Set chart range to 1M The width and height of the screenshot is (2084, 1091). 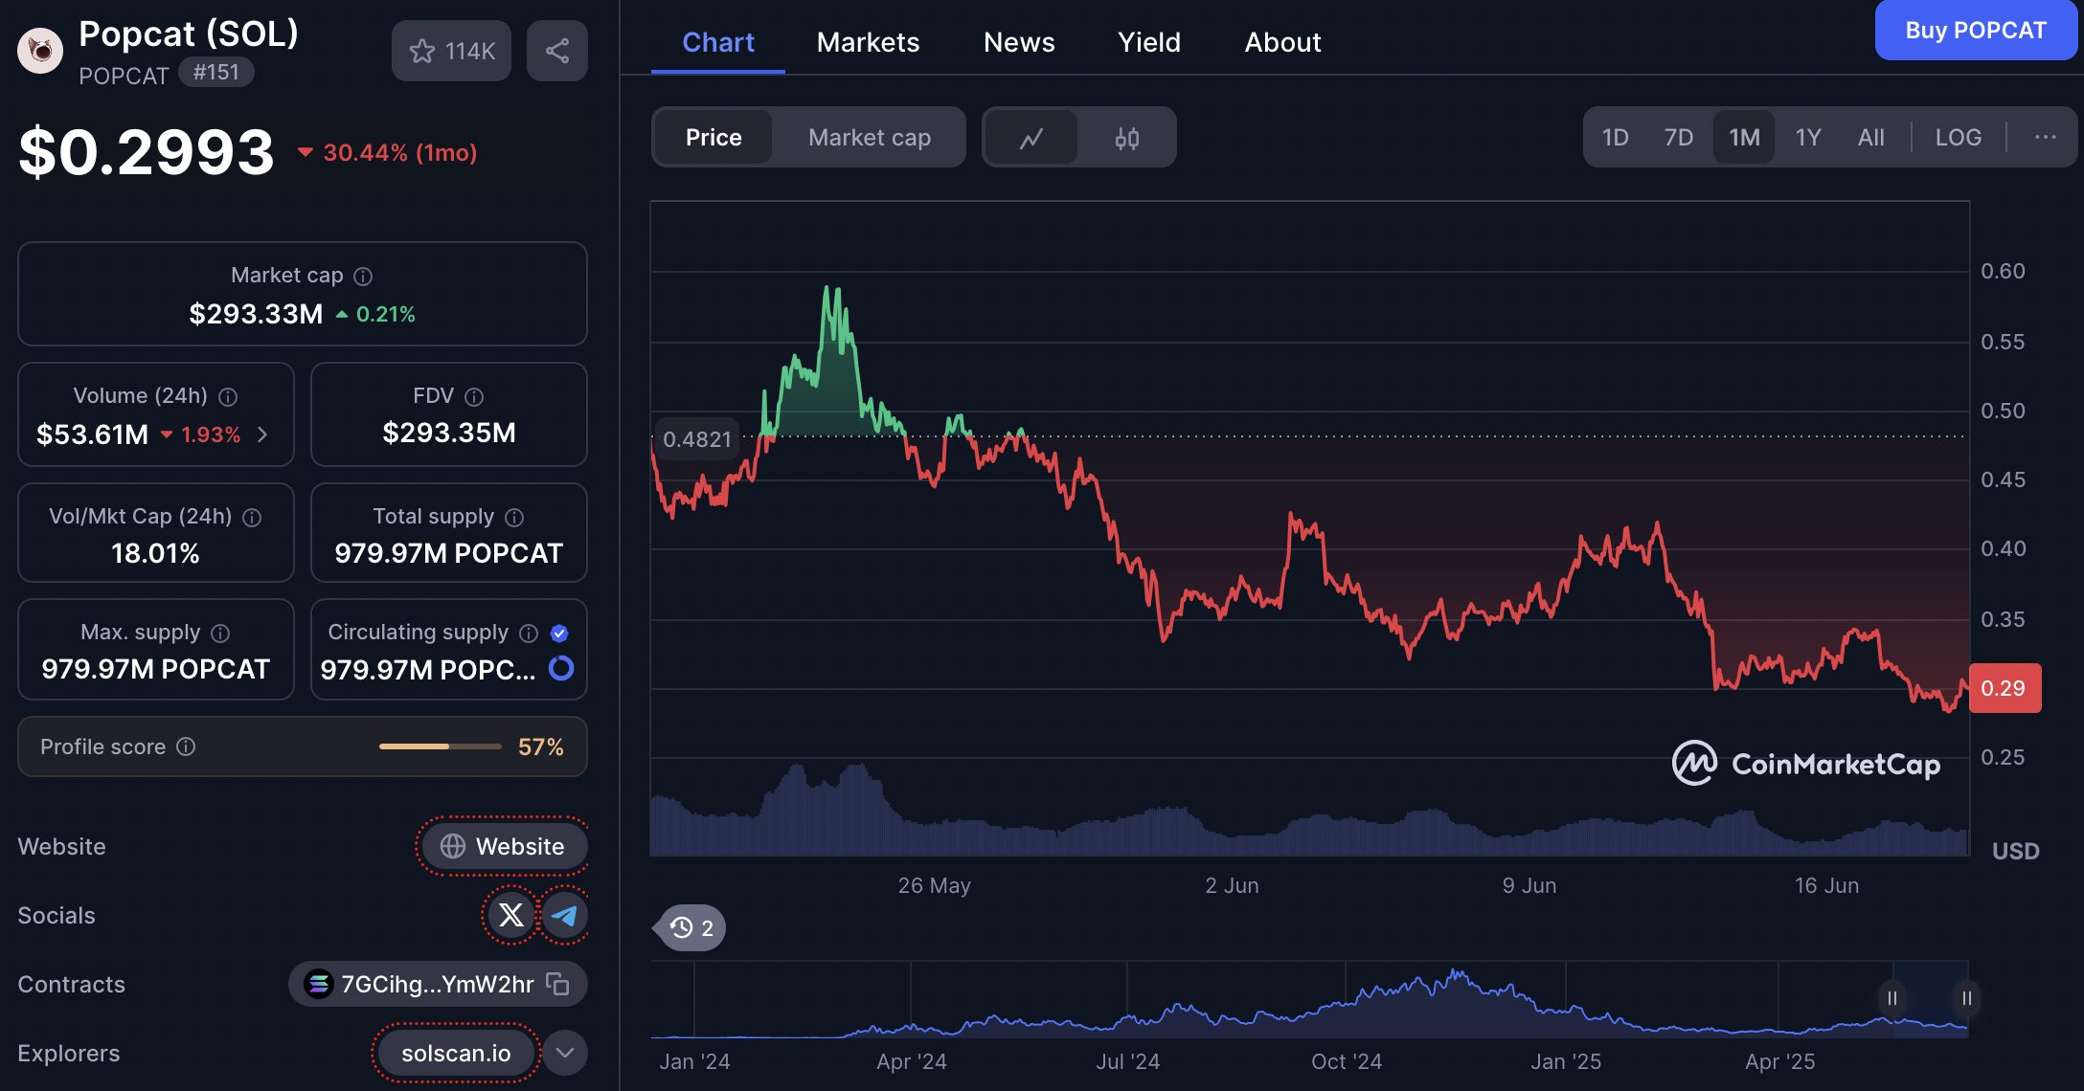pos(1744,138)
